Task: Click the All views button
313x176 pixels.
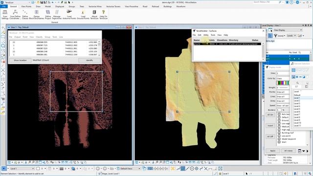Action: tap(289, 151)
